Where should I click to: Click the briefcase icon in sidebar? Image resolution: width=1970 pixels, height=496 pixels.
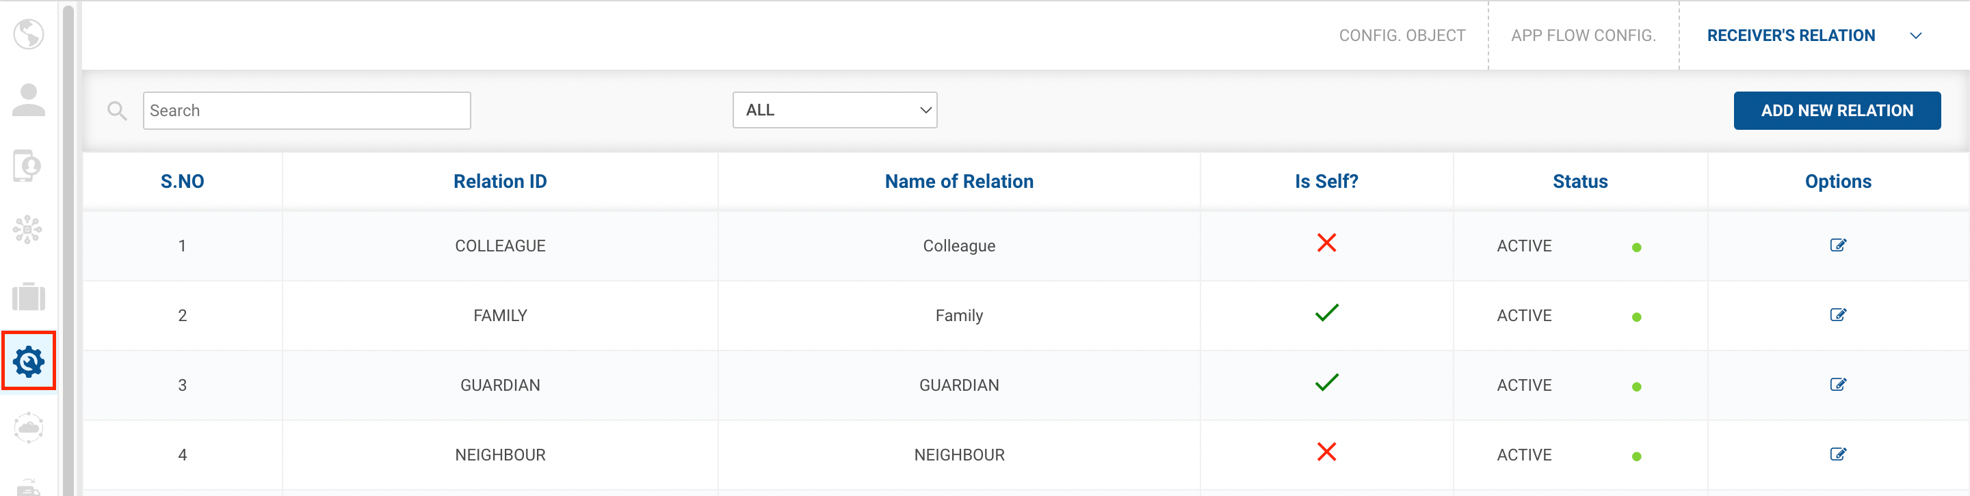pos(28,297)
